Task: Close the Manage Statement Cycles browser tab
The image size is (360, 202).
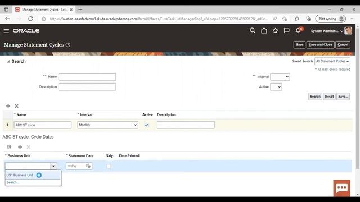Action: click(x=71, y=10)
